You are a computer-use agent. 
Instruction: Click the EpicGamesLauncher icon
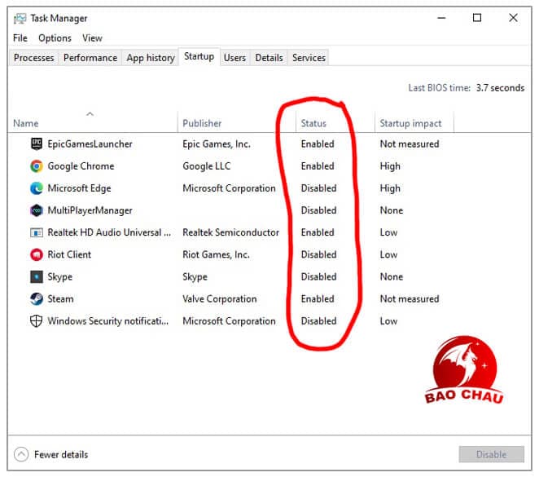click(37, 144)
